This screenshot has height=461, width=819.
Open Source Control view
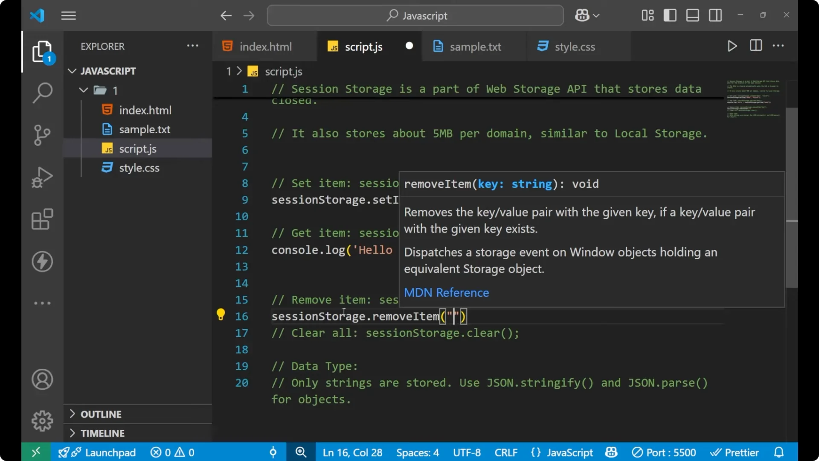click(42, 135)
